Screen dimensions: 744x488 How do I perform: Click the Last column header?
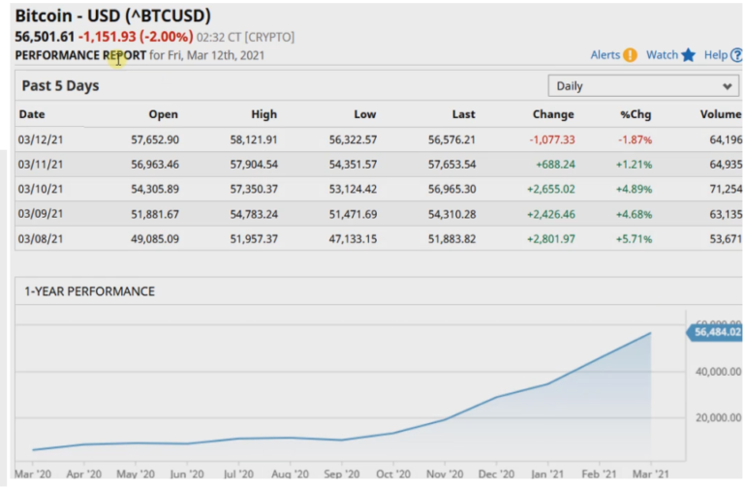click(463, 114)
